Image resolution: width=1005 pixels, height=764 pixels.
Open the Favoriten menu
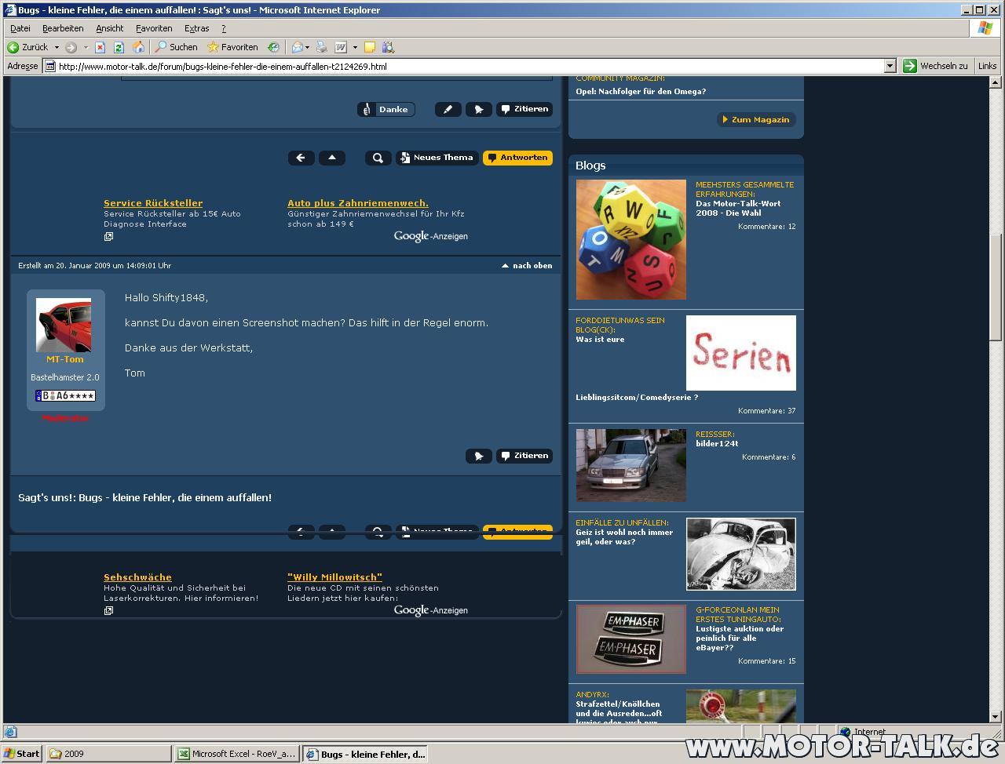click(x=154, y=28)
